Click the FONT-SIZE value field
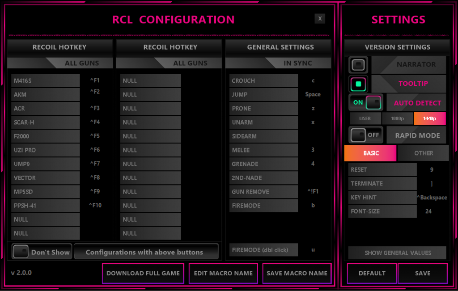458x291 pixels. point(428,211)
